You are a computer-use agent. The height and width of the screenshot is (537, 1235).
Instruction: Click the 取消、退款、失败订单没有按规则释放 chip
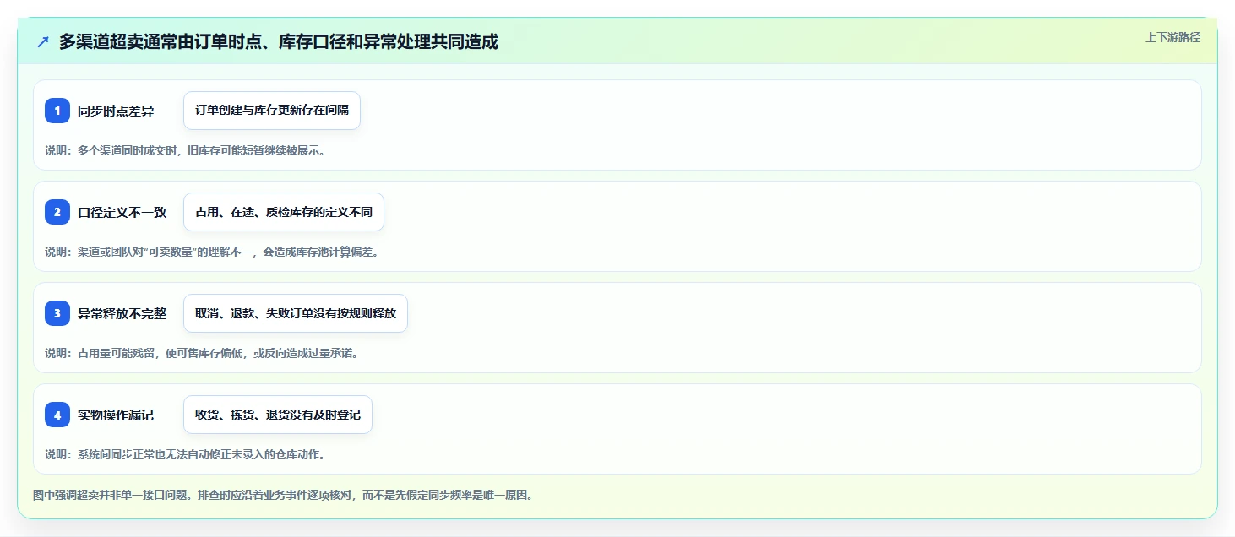[x=296, y=313]
